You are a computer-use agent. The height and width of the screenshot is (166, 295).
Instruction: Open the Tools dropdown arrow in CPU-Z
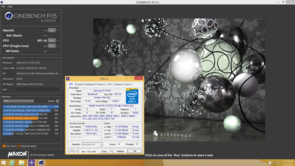(111, 151)
